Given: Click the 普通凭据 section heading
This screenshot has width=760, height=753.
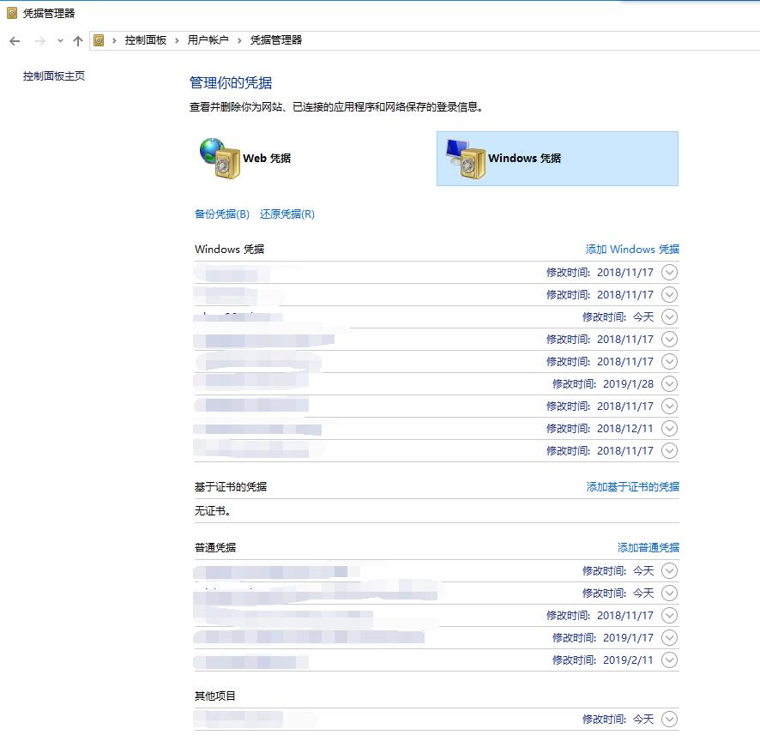Looking at the screenshot, I should (215, 547).
